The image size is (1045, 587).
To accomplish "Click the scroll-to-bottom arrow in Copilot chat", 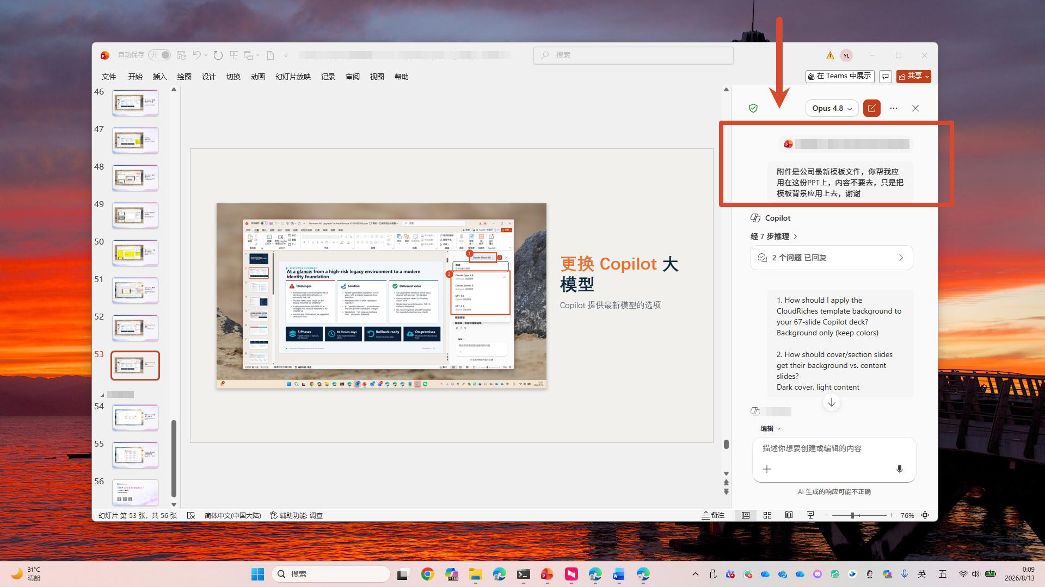I will click(832, 403).
